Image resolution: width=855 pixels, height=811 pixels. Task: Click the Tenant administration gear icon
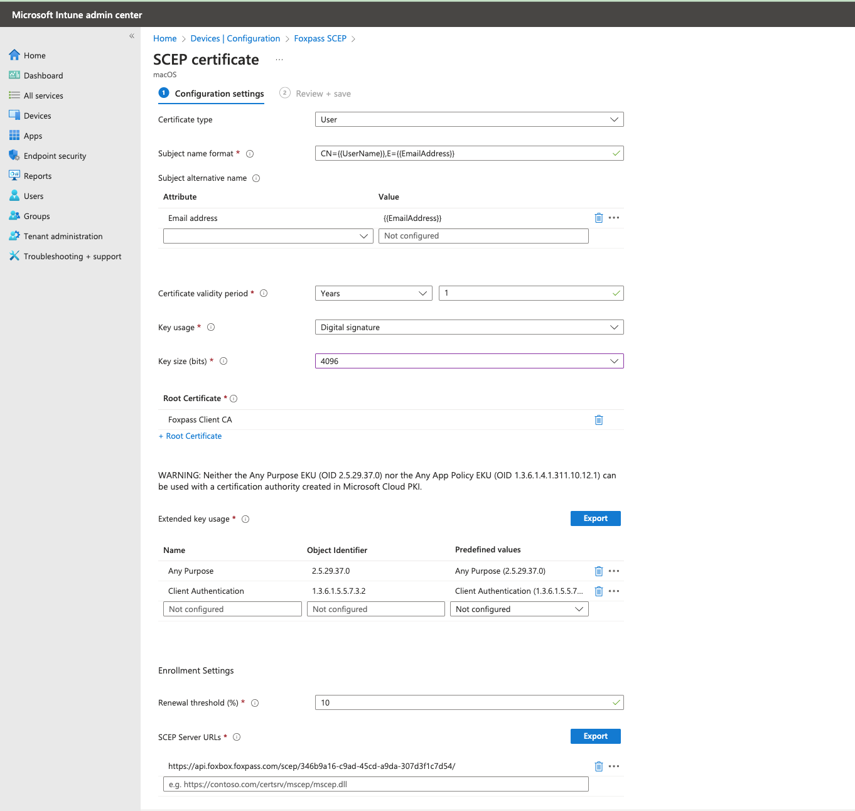14,236
